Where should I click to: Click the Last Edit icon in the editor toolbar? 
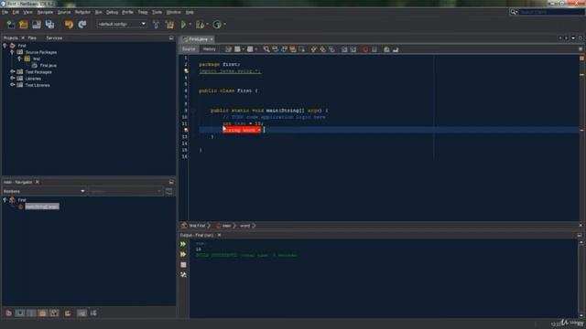pyautogui.click(x=228, y=49)
